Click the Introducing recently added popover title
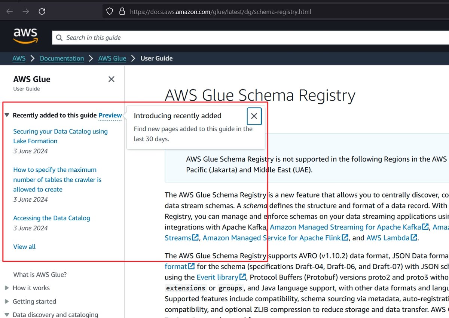The image size is (449, 318). 178,116
